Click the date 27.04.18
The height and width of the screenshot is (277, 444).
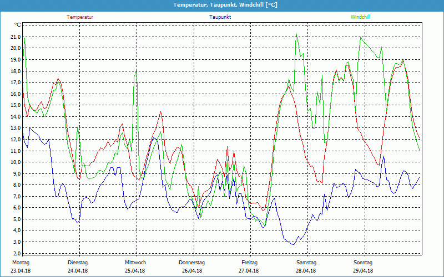coord(249,271)
